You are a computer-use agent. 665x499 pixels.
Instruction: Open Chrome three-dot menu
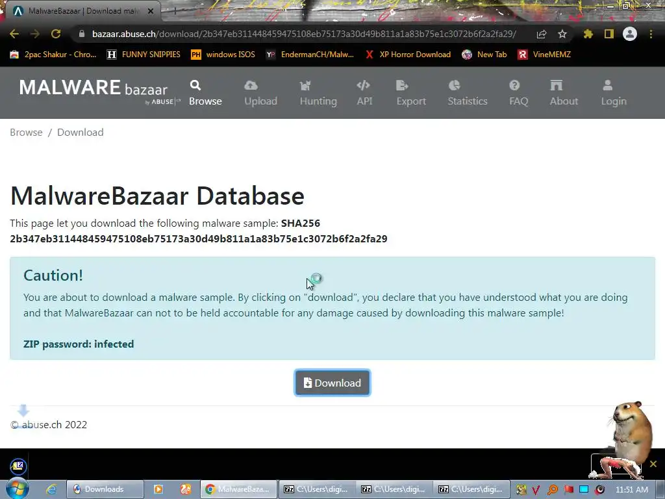(651, 34)
